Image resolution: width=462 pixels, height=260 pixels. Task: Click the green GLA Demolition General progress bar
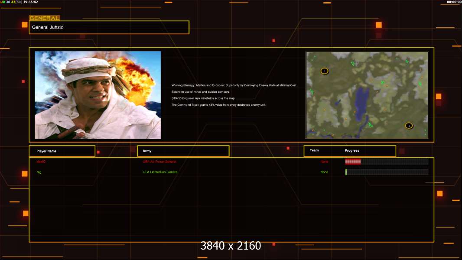point(387,172)
